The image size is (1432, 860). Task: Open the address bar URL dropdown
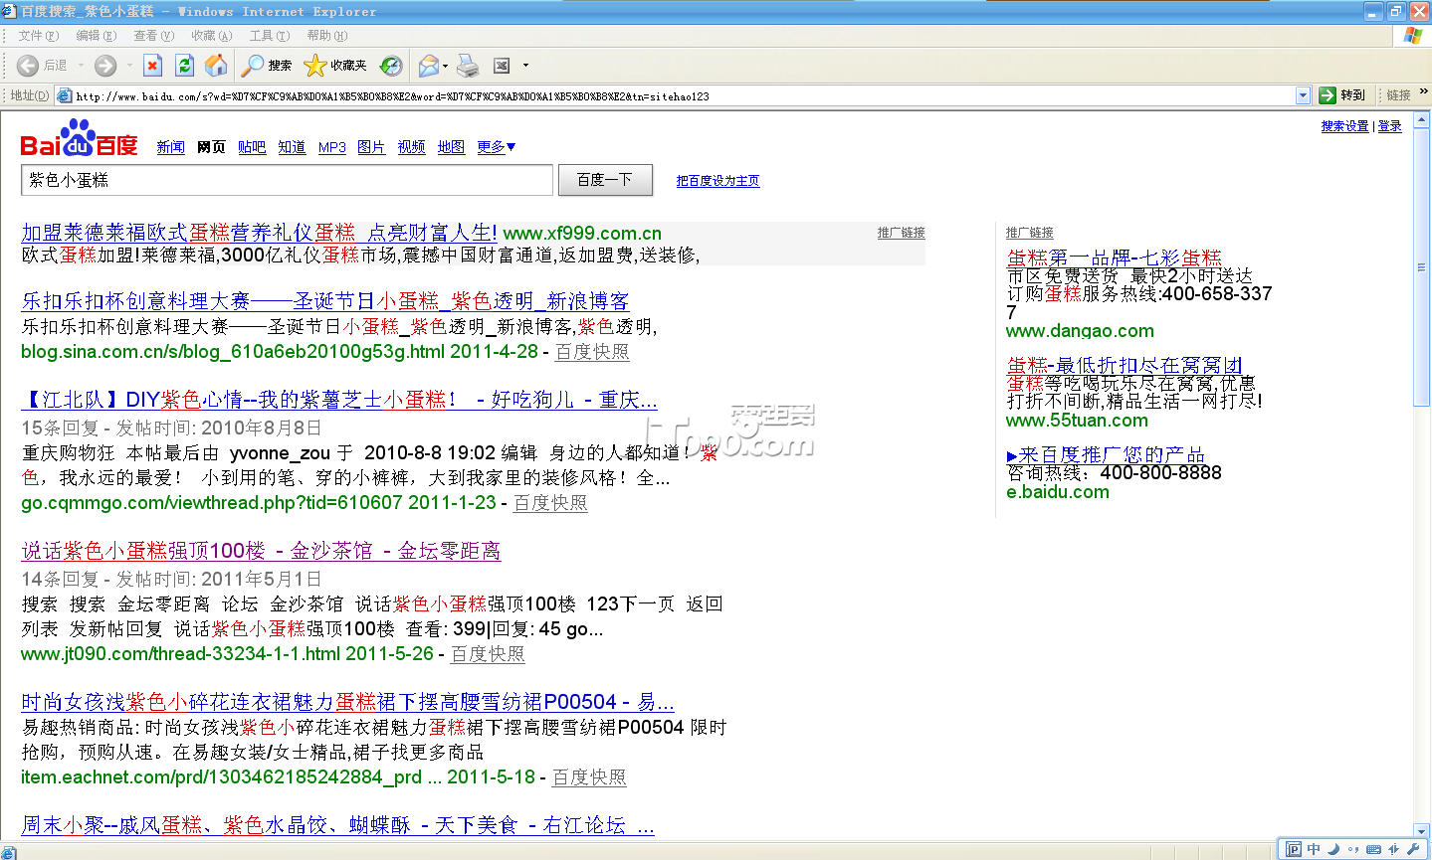(x=1304, y=95)
